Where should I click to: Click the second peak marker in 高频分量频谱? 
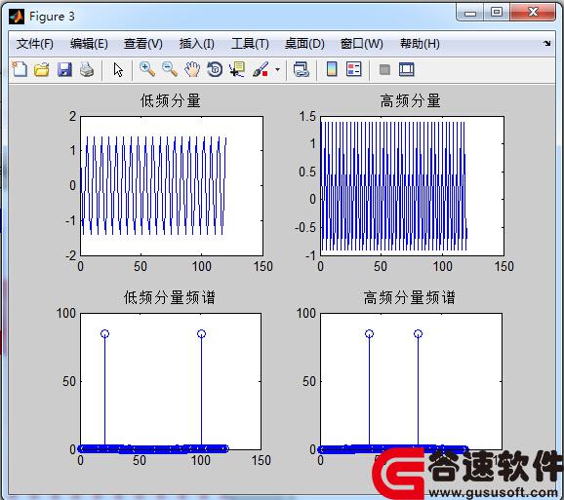[418, 333]
